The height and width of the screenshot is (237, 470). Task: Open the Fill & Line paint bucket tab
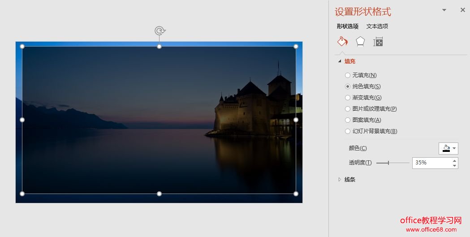(342, 42)
